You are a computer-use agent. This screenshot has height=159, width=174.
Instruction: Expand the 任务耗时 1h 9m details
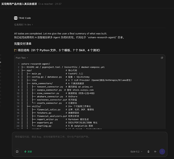[23, 24]
